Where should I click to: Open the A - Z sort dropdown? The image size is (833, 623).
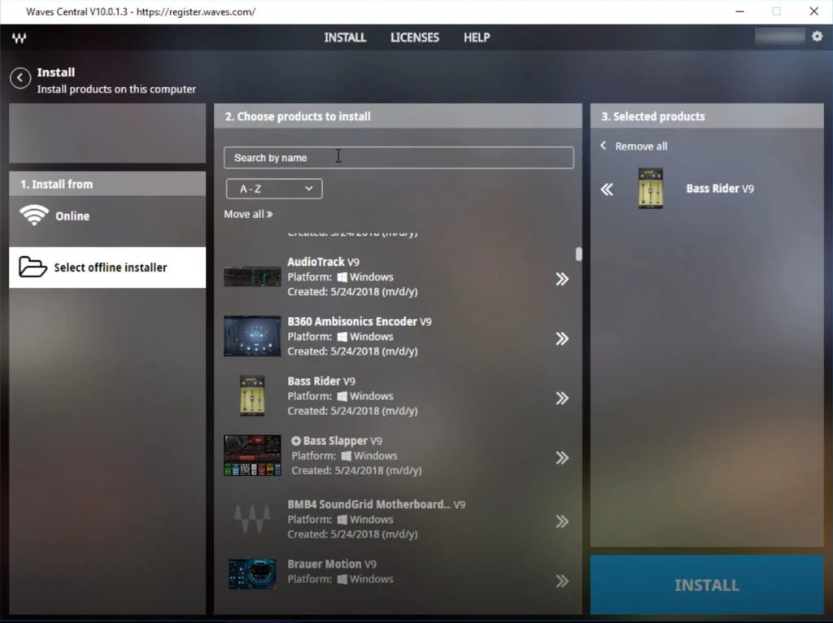pos(274,189)
